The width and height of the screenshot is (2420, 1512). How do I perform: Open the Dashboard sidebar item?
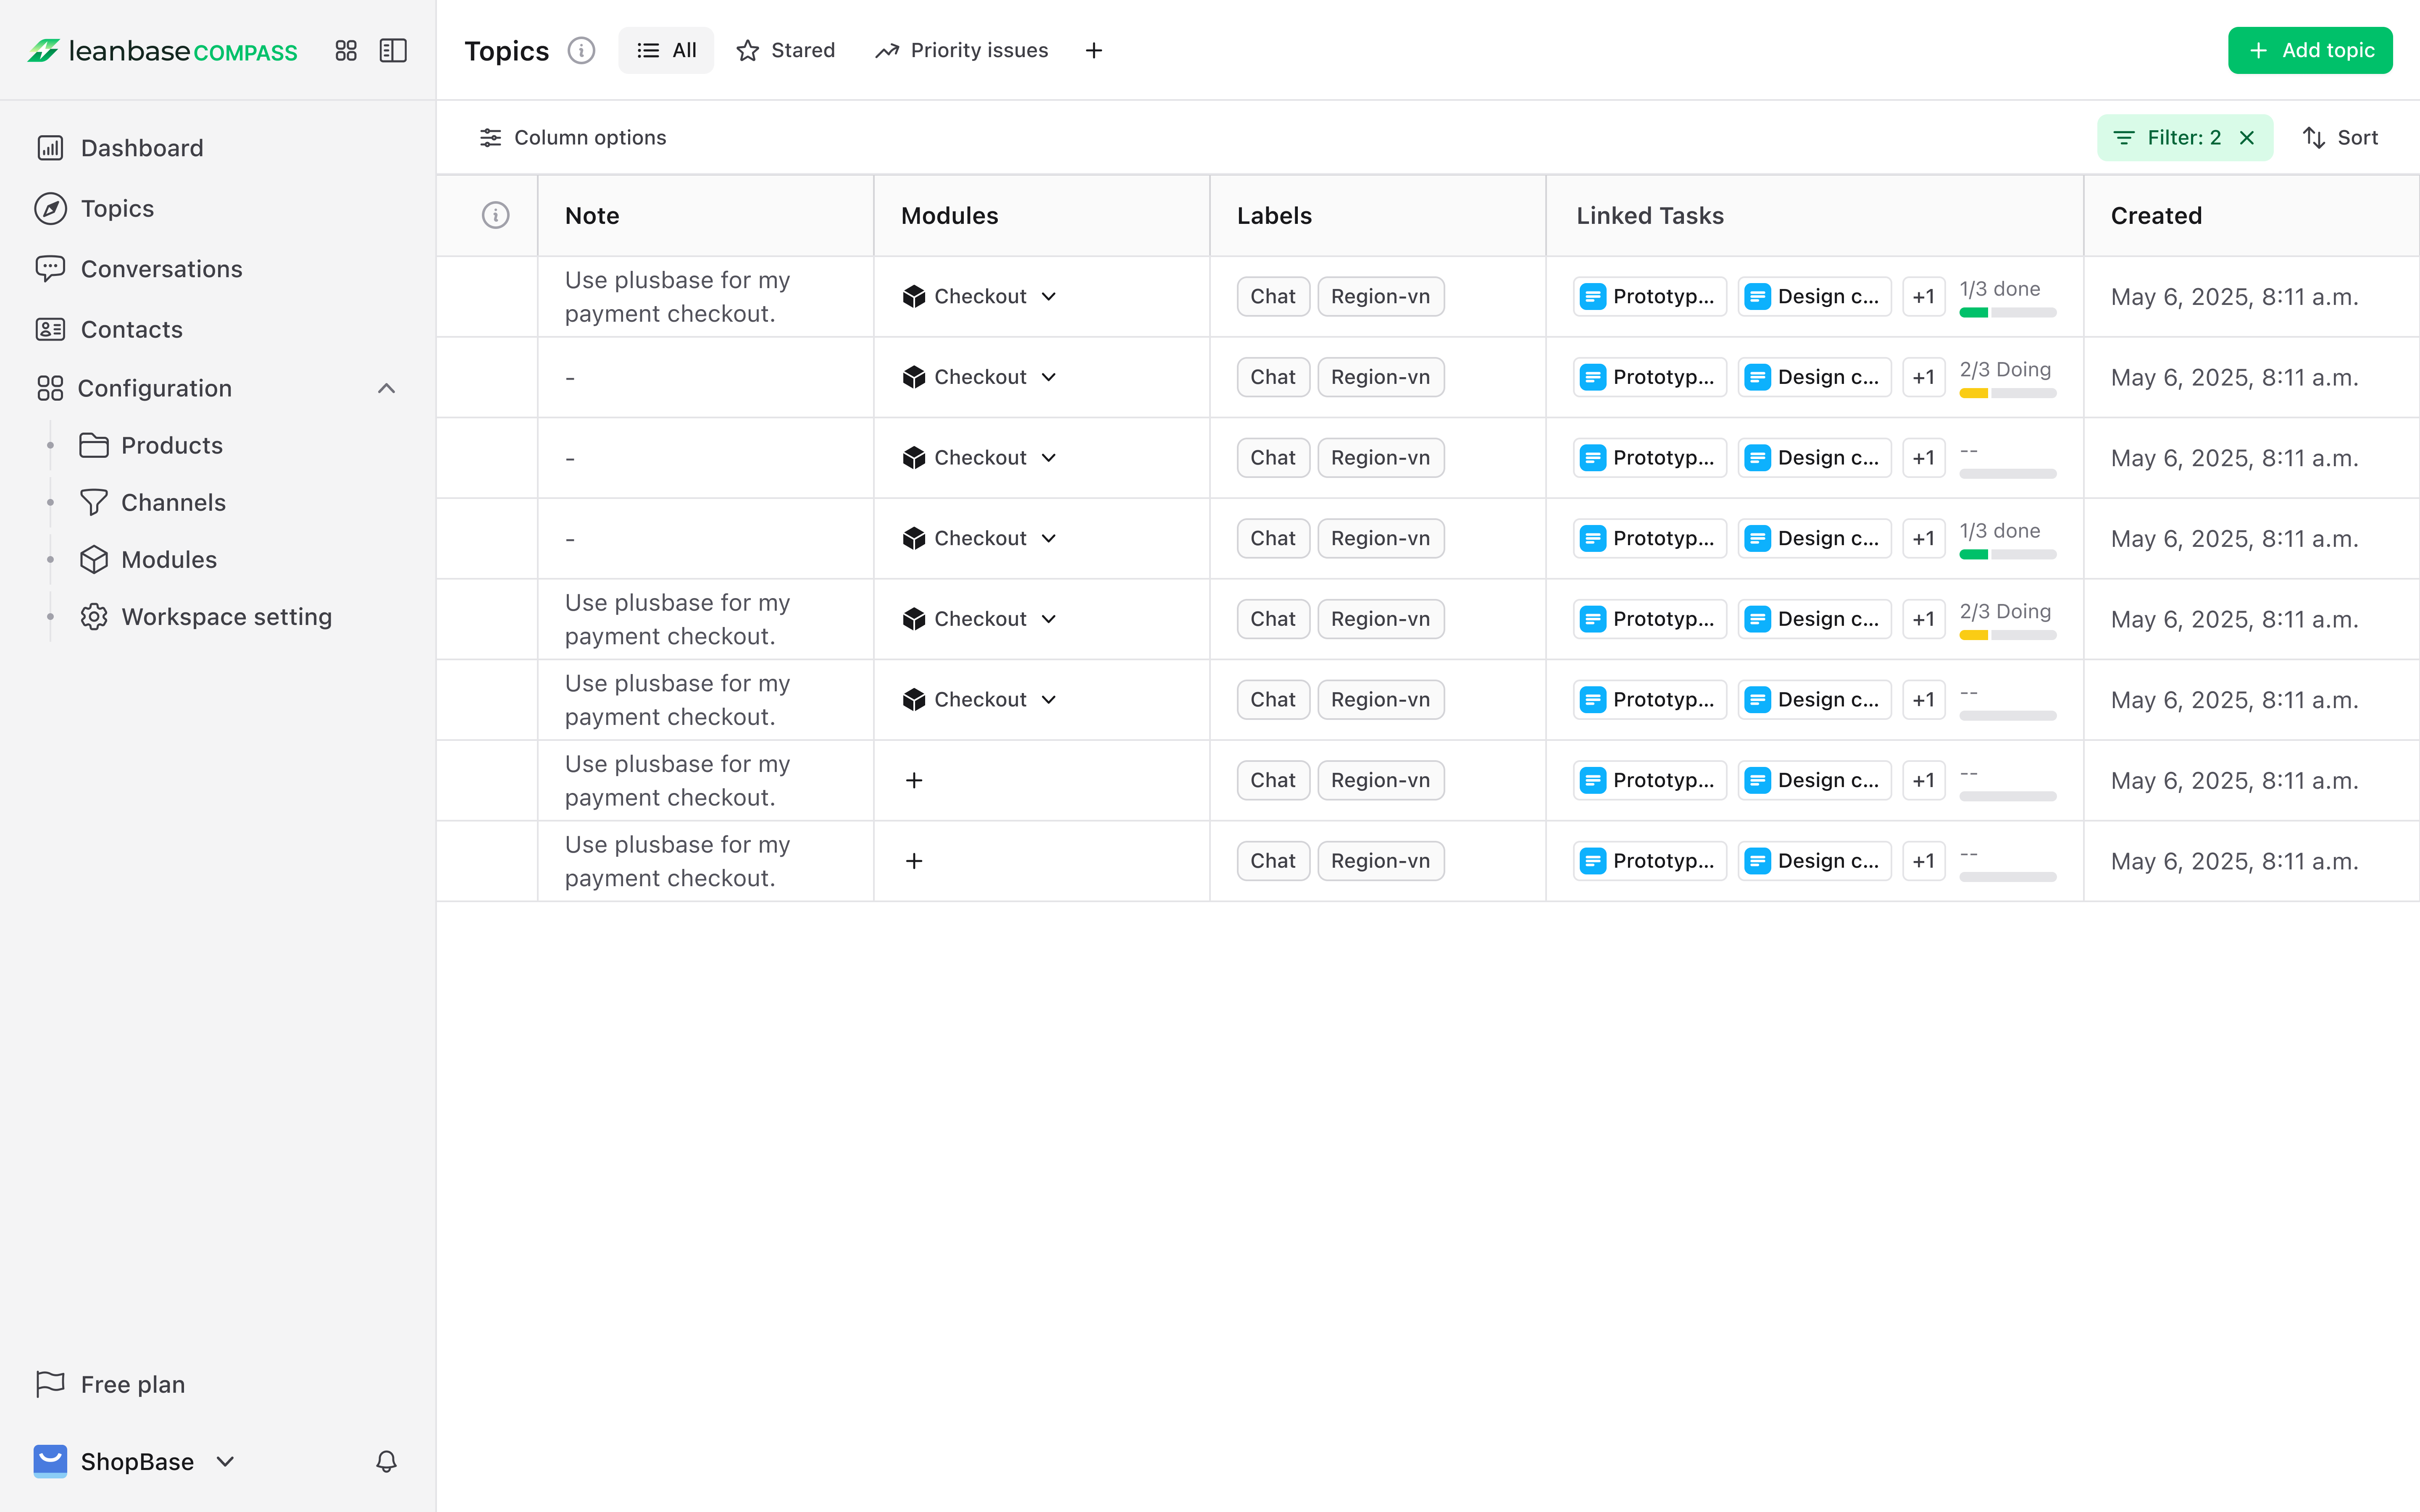[141, 148]
